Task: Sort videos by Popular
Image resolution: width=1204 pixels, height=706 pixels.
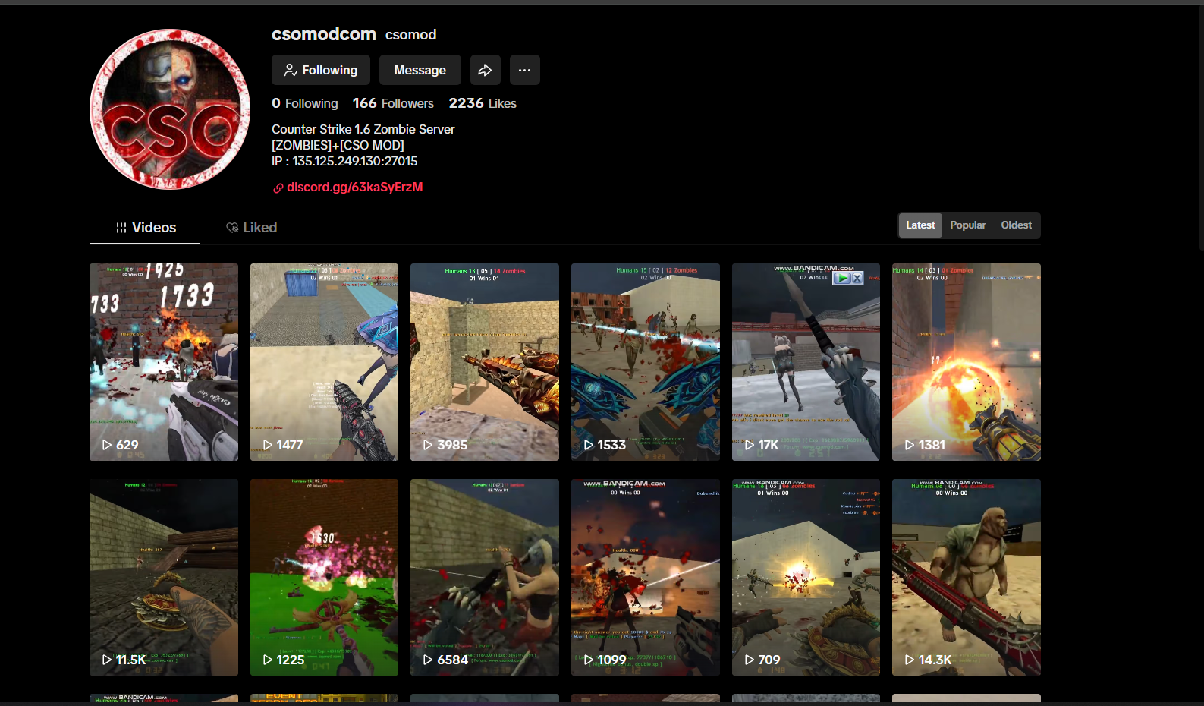Action: point(967,225)
